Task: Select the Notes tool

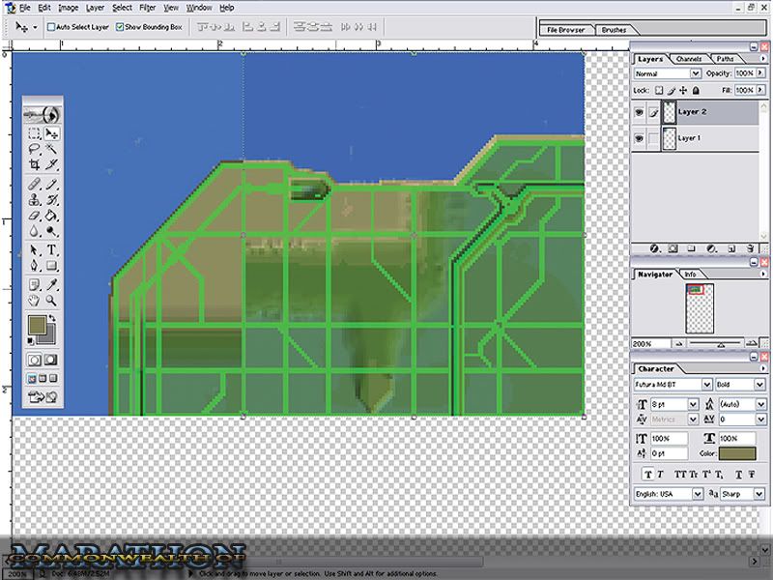Action: pos(34,284)
